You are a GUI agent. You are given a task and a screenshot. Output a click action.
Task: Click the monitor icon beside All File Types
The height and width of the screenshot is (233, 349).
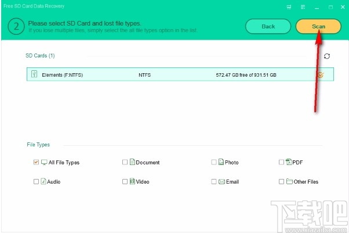click(44, 162)
